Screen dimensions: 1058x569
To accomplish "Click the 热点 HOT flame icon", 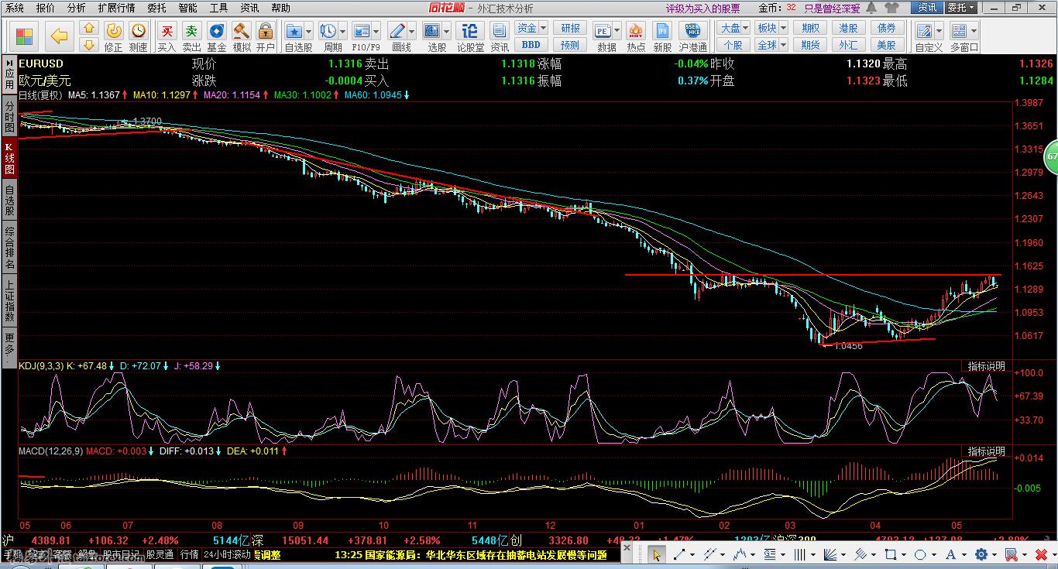I will pyautogui.click(x=636, y=31).
